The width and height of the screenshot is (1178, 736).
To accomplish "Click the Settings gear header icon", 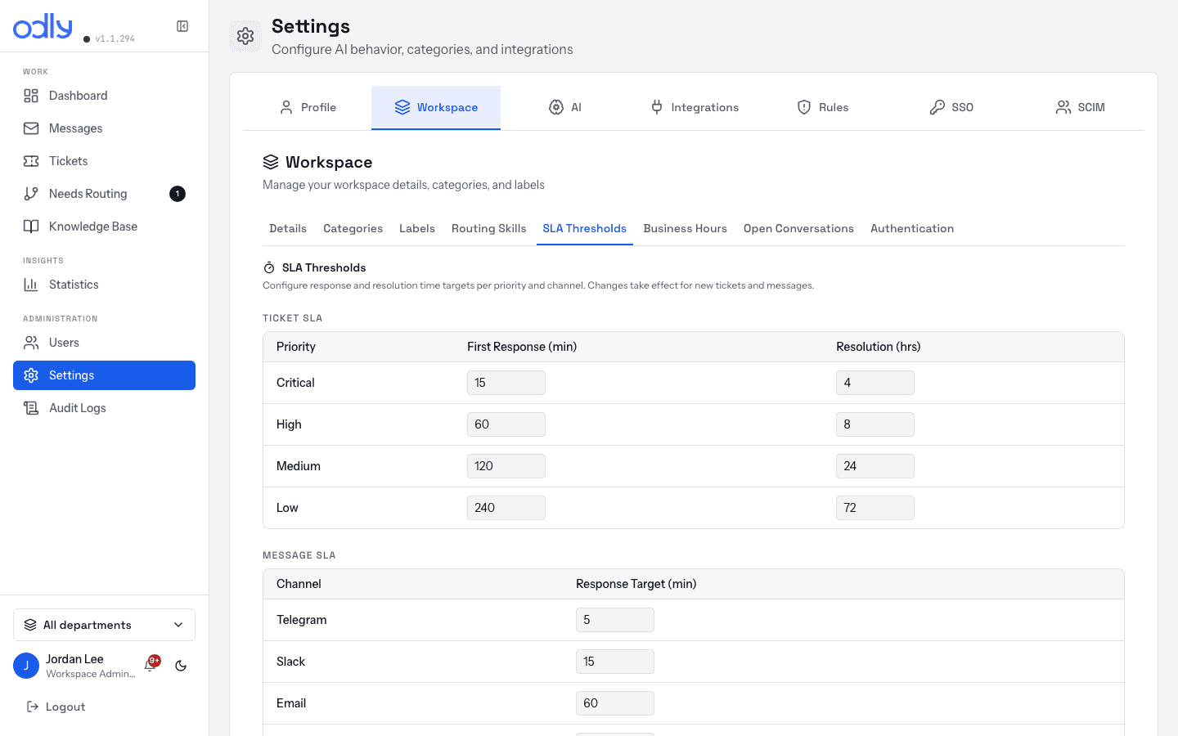I will click(x=245, y=36).
